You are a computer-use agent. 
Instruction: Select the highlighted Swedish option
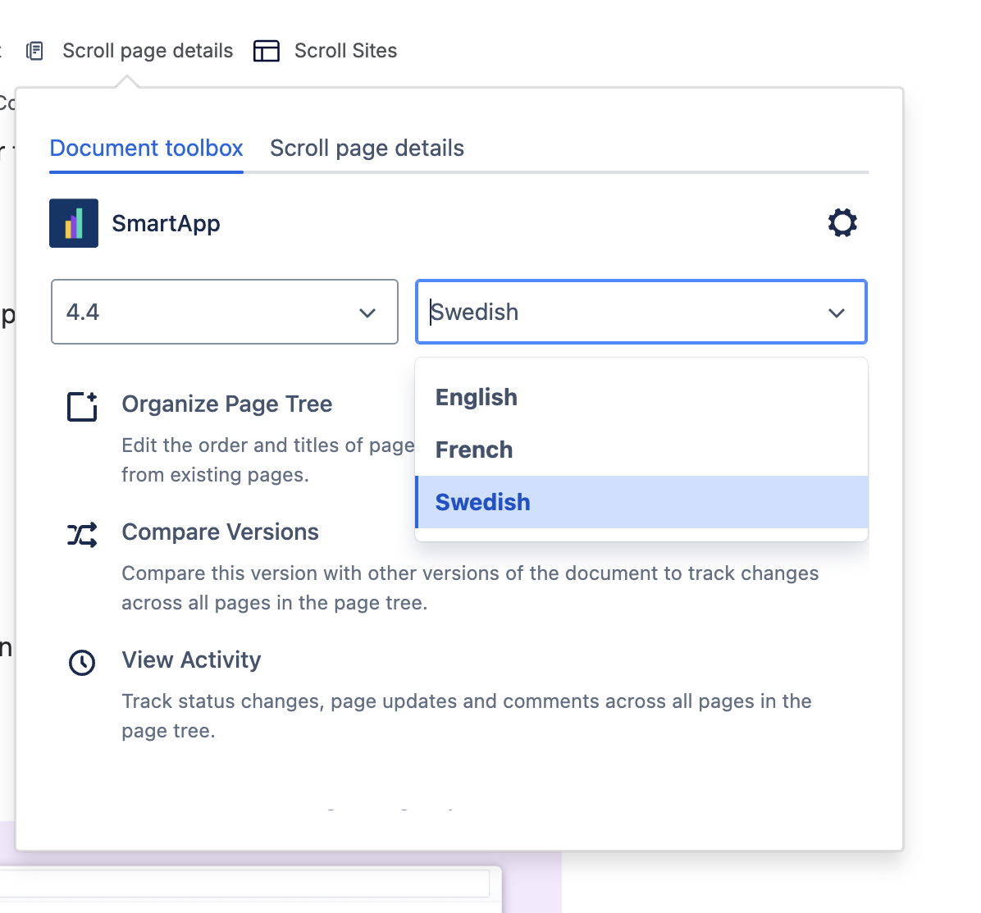pos(482,502)
